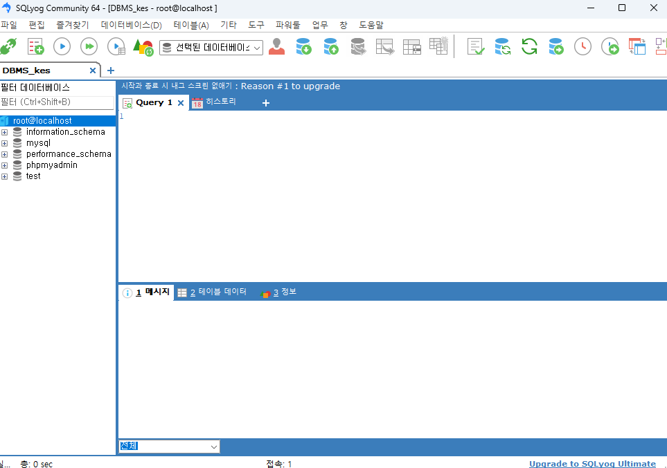Open the 파일 menu
667x468 pixels.
(x=9, y=25)
